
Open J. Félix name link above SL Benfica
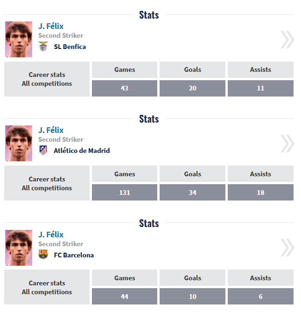(x=51, y=26)
